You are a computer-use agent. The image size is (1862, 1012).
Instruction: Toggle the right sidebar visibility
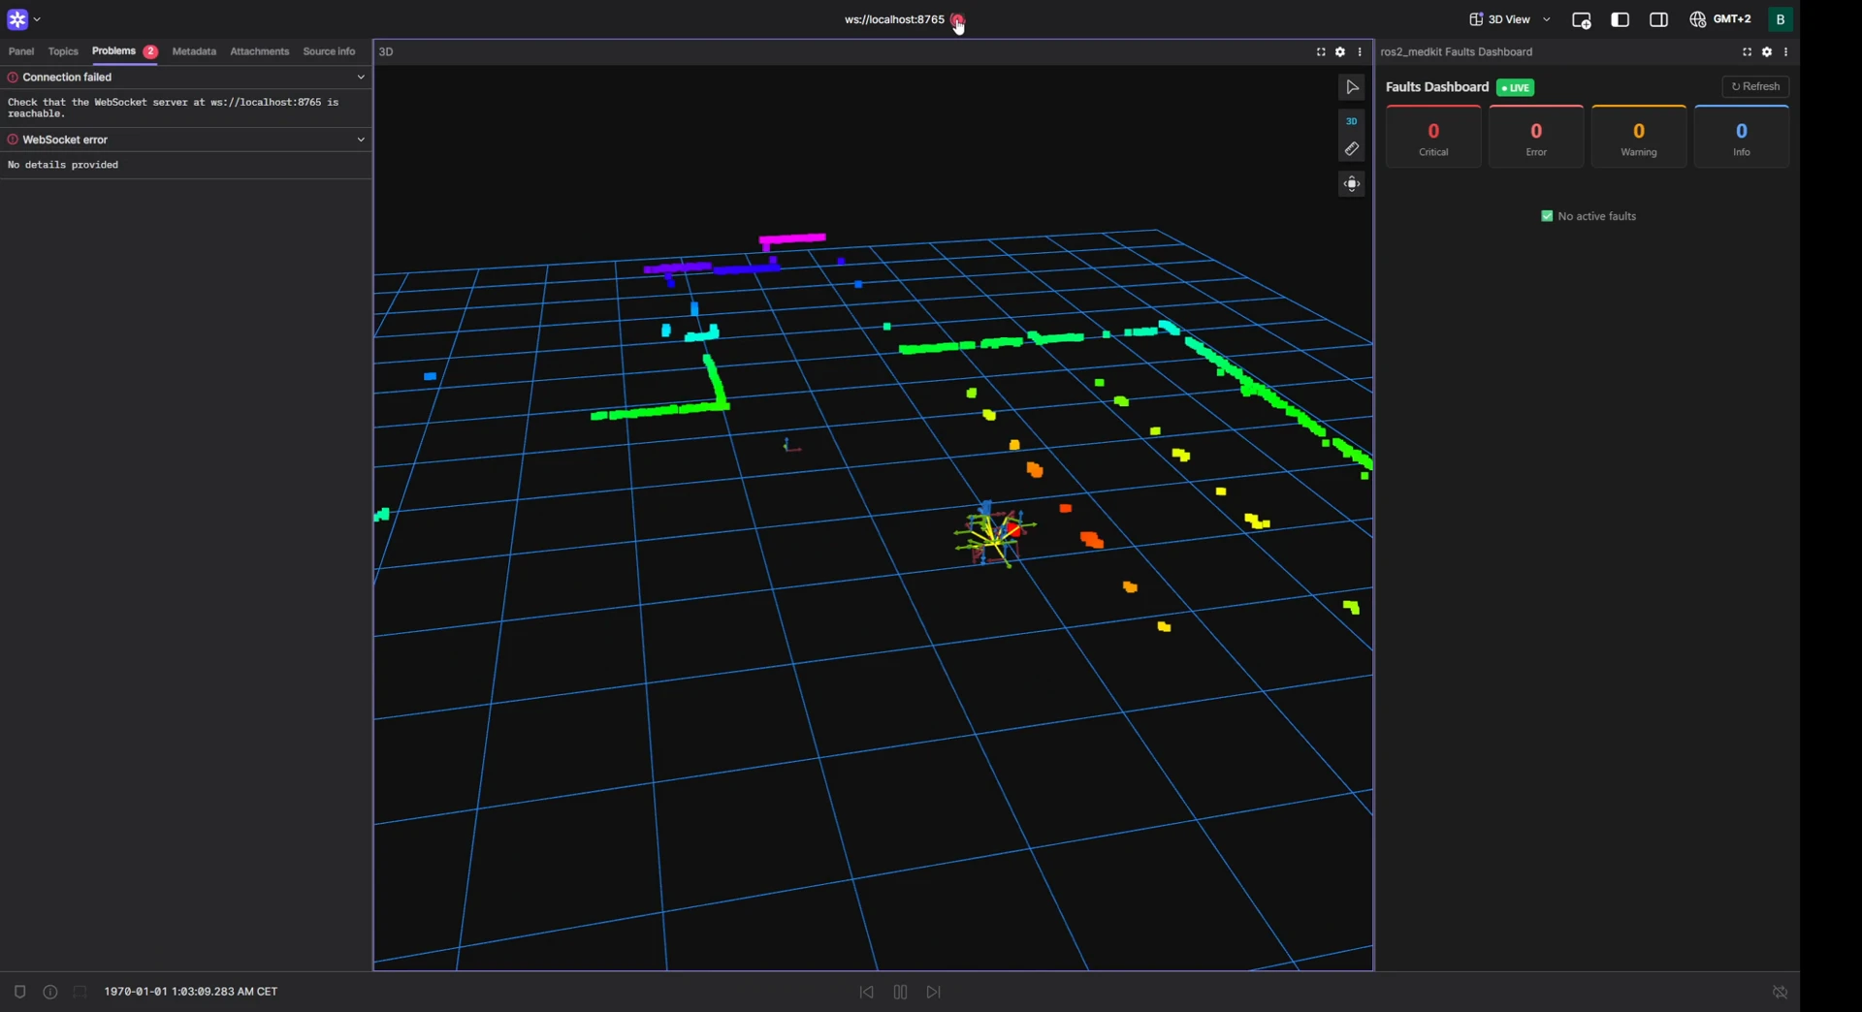(x=1658, y=20)
